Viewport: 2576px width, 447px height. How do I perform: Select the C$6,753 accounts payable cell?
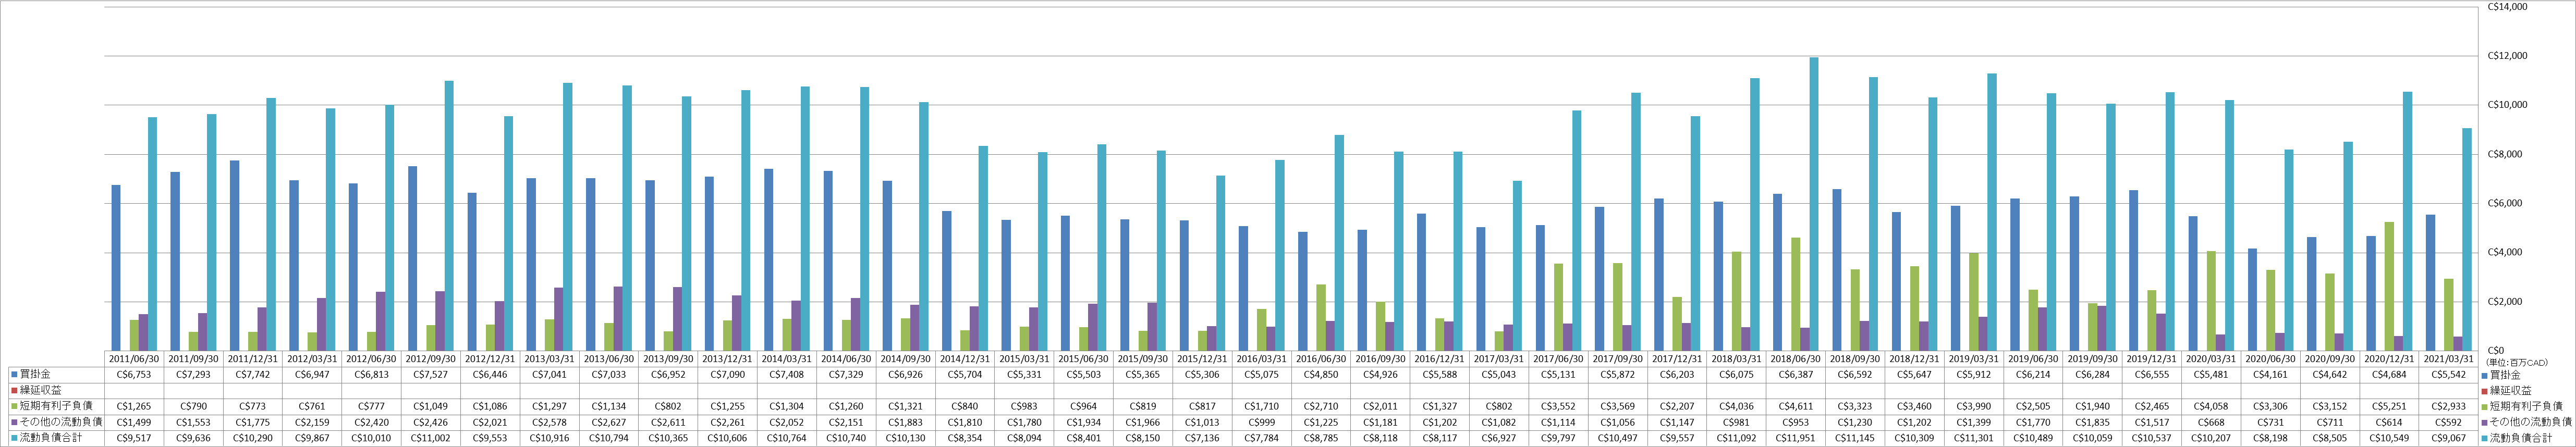click(134, 374)
